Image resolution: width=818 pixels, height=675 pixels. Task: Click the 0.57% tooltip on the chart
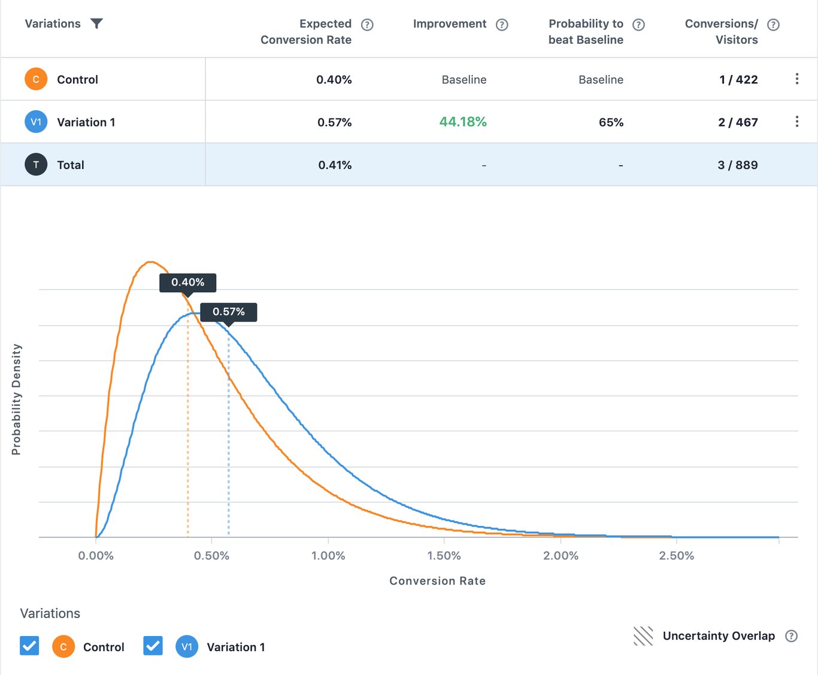click(x=228, y=311)
